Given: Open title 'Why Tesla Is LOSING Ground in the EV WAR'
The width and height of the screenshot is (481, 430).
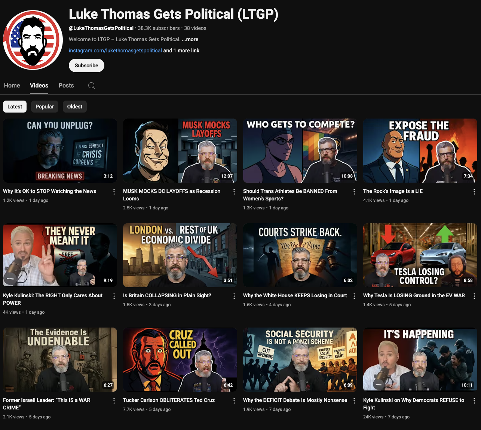Looking at the screenshot, I should (414, 295).
